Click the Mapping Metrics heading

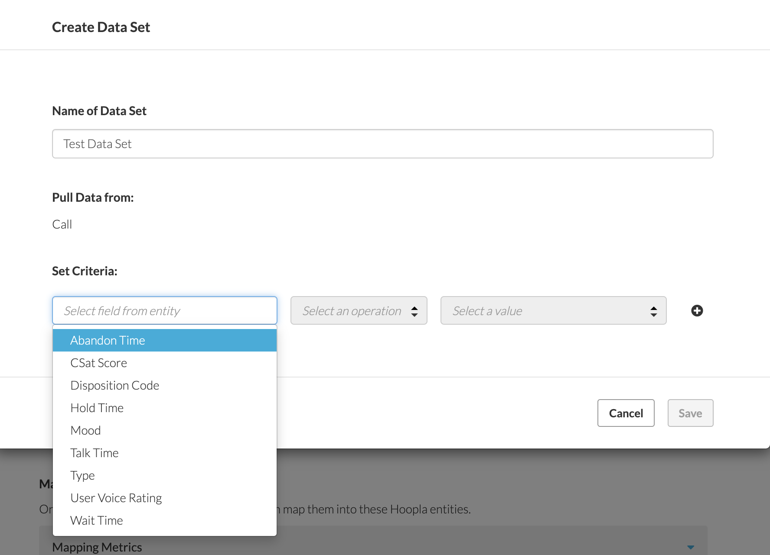97,547
